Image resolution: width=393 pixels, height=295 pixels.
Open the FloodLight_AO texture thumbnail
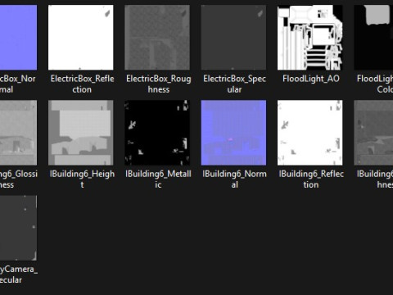click(x=310, y=38)
